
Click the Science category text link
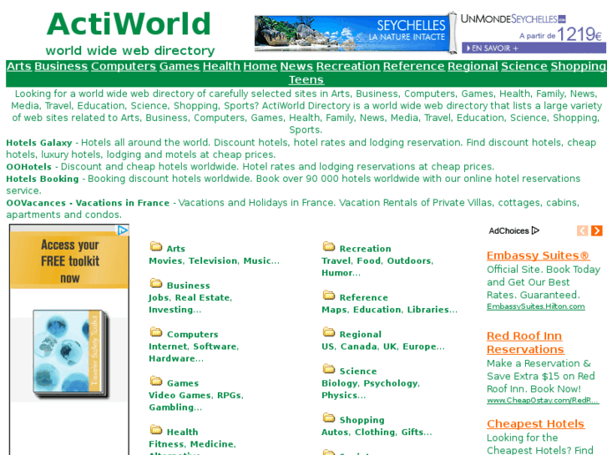tap(358, 371)
